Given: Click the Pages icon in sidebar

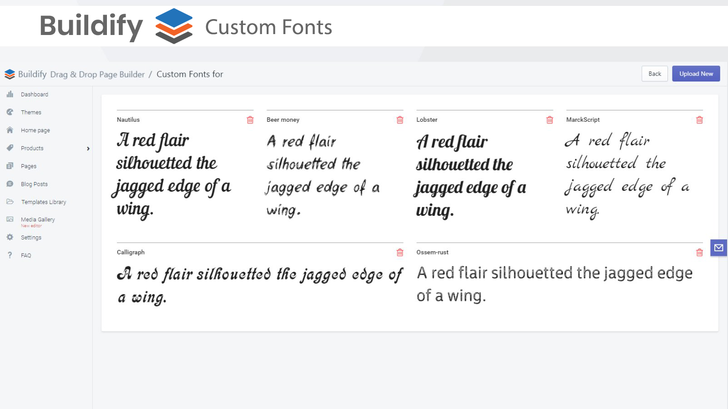Looking at the screenshot, I should point(10,166).
